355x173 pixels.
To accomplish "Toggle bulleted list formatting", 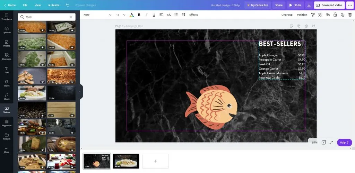I will click(176, 15).
